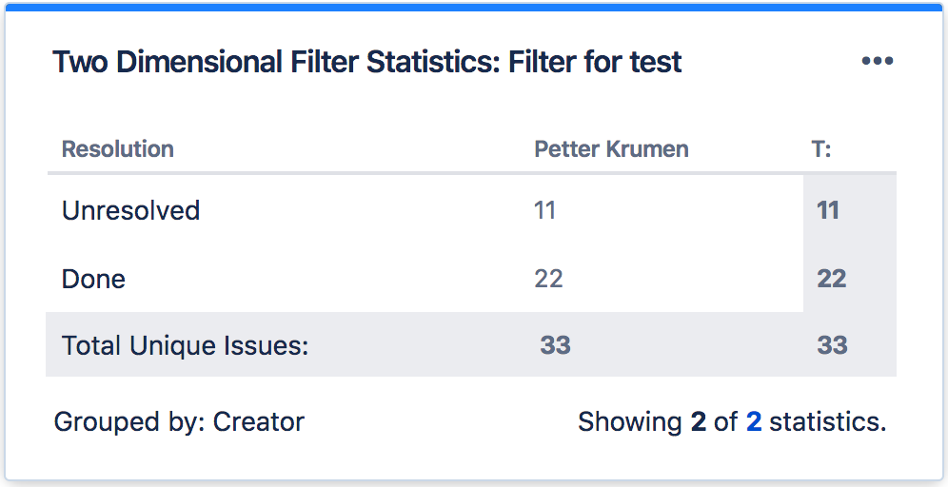The width and height of the screenshot is (948, 487).
Task: Click the bold Unresolved total 11
Action: (828, 210)
